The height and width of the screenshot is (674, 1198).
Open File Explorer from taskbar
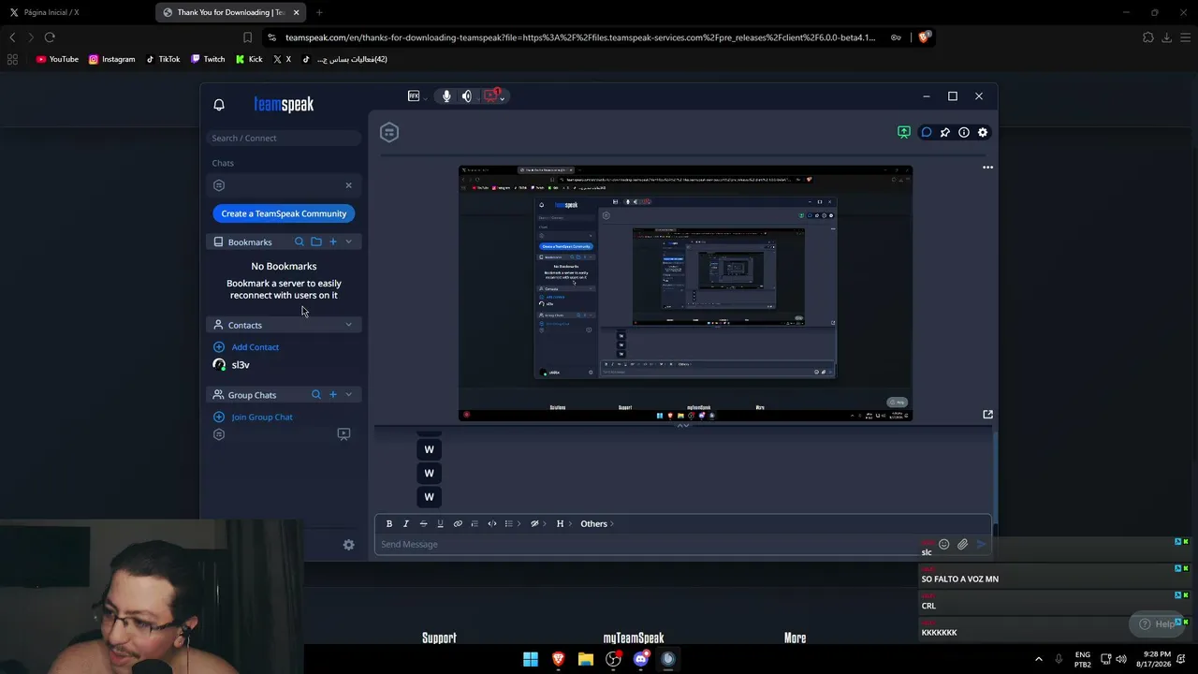[586, 659]
